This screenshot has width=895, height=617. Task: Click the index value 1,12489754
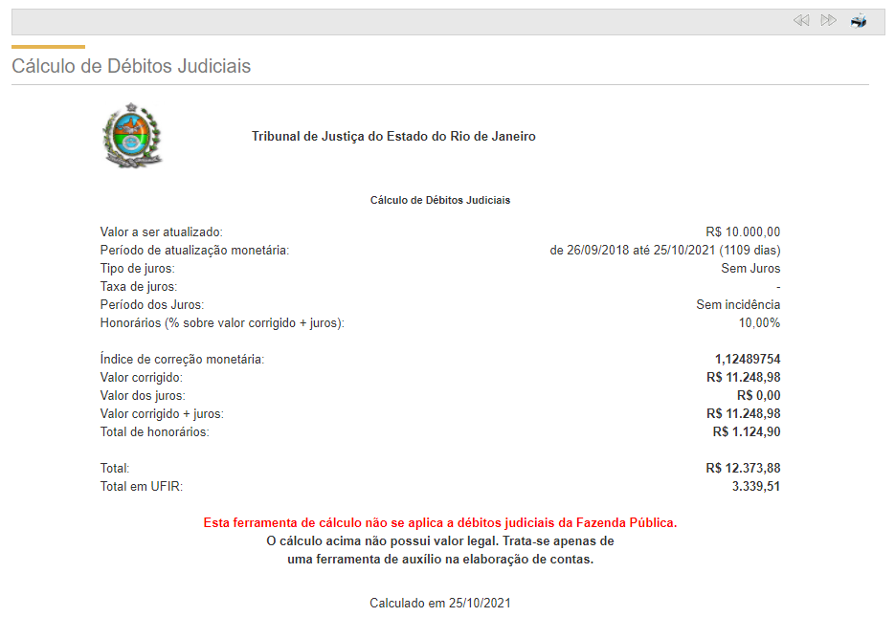tap(748, 360)
